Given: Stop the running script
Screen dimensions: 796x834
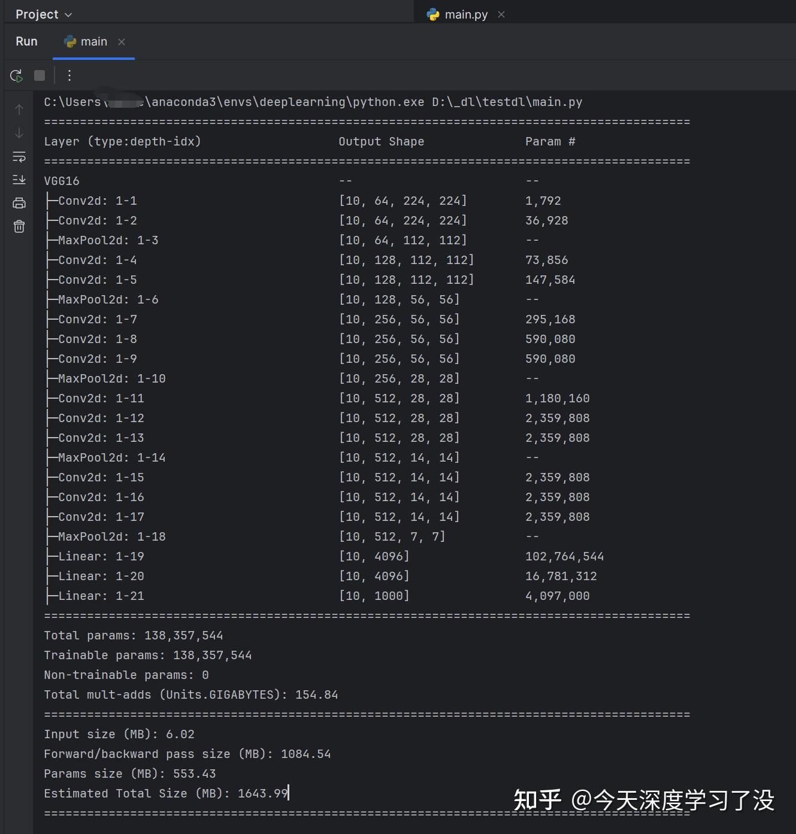Looking at the screenshot, I should tap(39, 75).
